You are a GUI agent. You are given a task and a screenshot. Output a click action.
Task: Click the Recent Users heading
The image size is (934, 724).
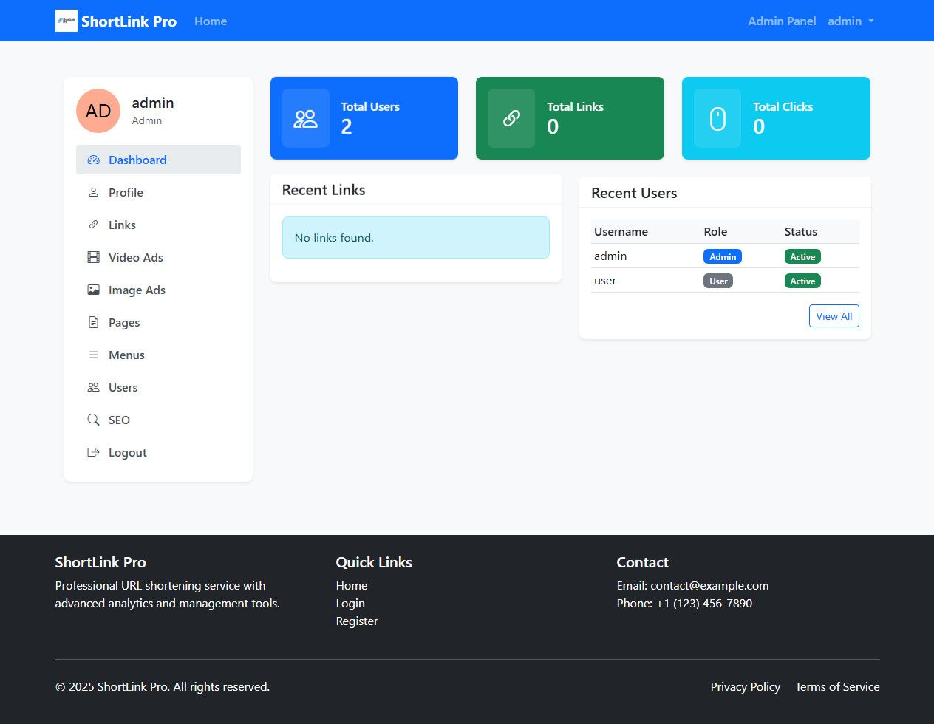634,193
